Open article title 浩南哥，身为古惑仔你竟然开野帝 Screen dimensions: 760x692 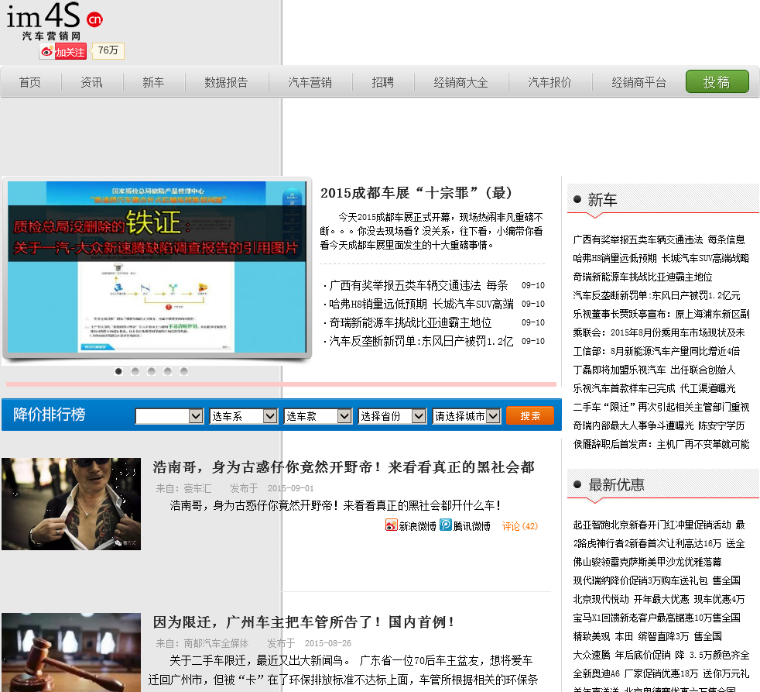click(x=344, y=467)
